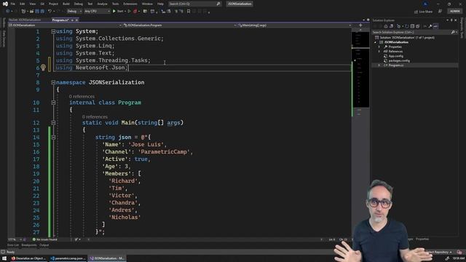The width and height of the screenshot is (466, 262).
Task: Click the Solution Explorer home icon
Action: point(386,26)
